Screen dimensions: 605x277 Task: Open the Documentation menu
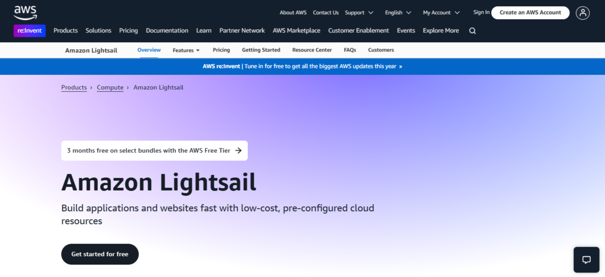coord(167,31)
